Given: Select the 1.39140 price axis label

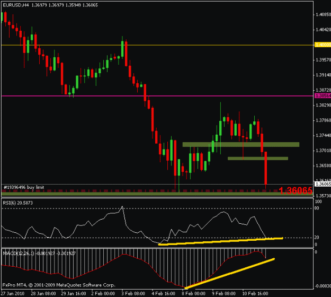Looking at the screenshot, I should pos(323,75).
